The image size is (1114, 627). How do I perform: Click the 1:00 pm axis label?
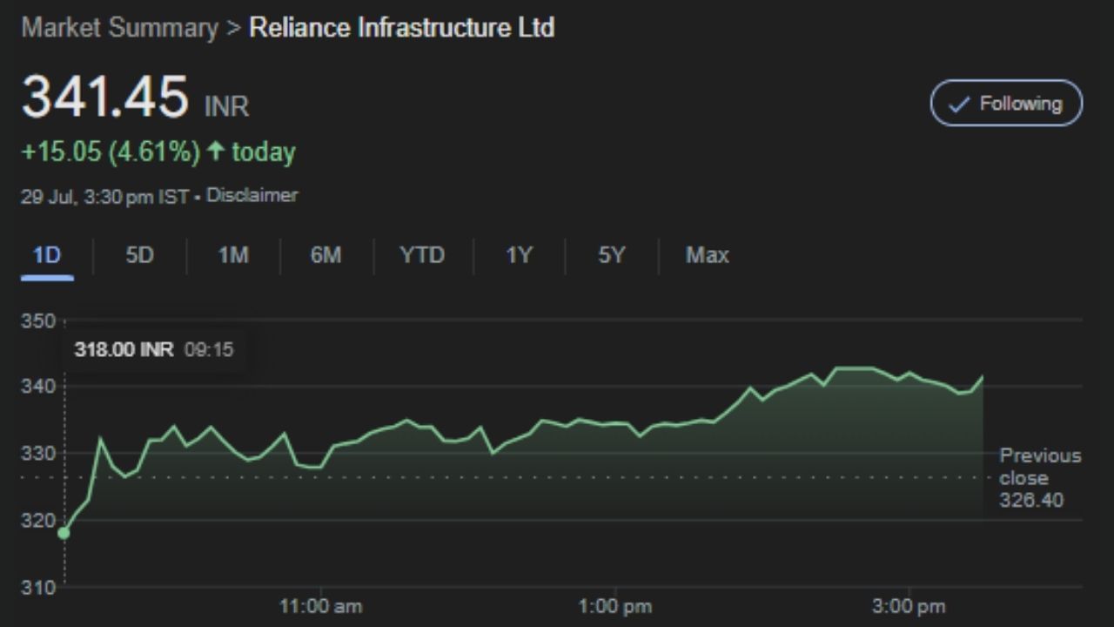pyautogui.click(x=615, y=606)
